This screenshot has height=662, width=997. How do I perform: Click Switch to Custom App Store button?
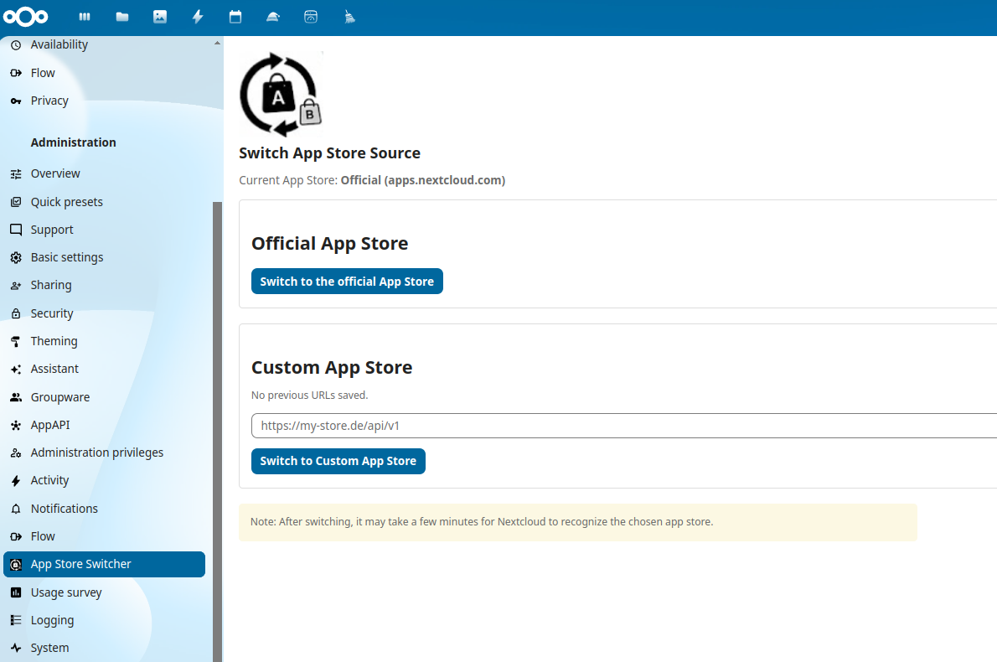pyautogui.click(x=338, y=461)
